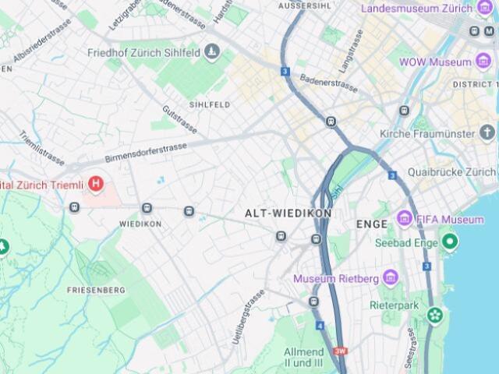
Task: Select the tram stop left of Triemli hospital
Action: (x=75, y=208)
